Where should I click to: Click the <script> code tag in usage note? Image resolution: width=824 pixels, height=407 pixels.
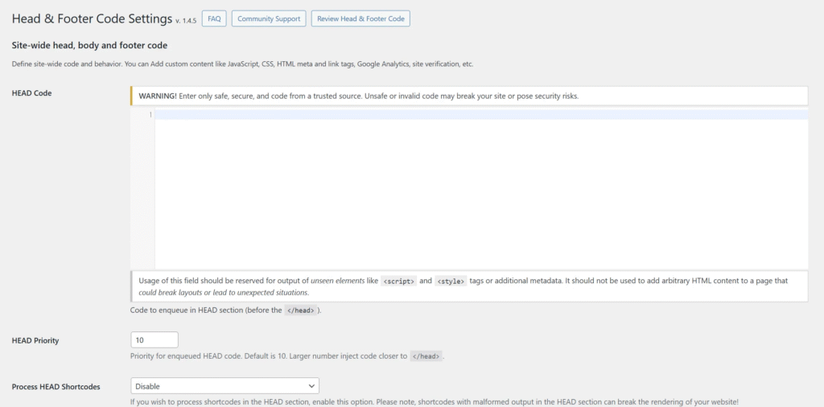point(398,282)
